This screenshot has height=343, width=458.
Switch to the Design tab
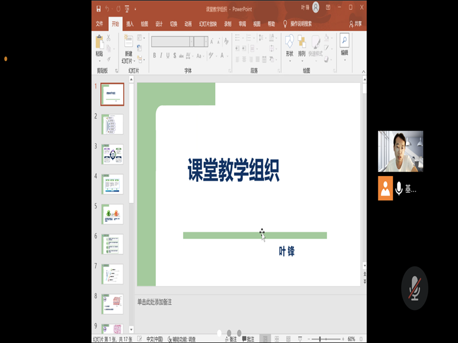[159, 24]
